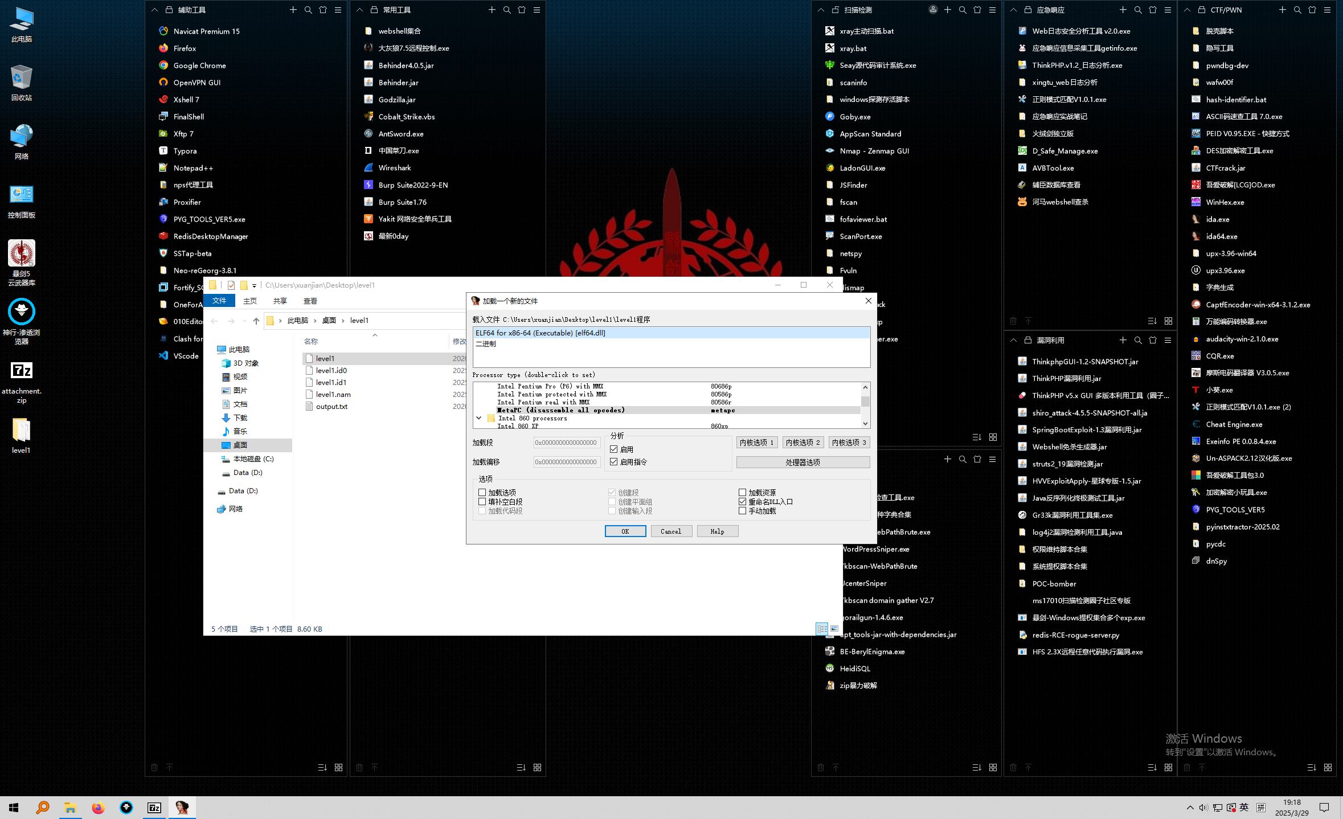Uncheck 重命名DLL入口 in the load dialog
The height and width of the screenshot is (819, 1343).
pyautogui.click(x=742, y=501)
